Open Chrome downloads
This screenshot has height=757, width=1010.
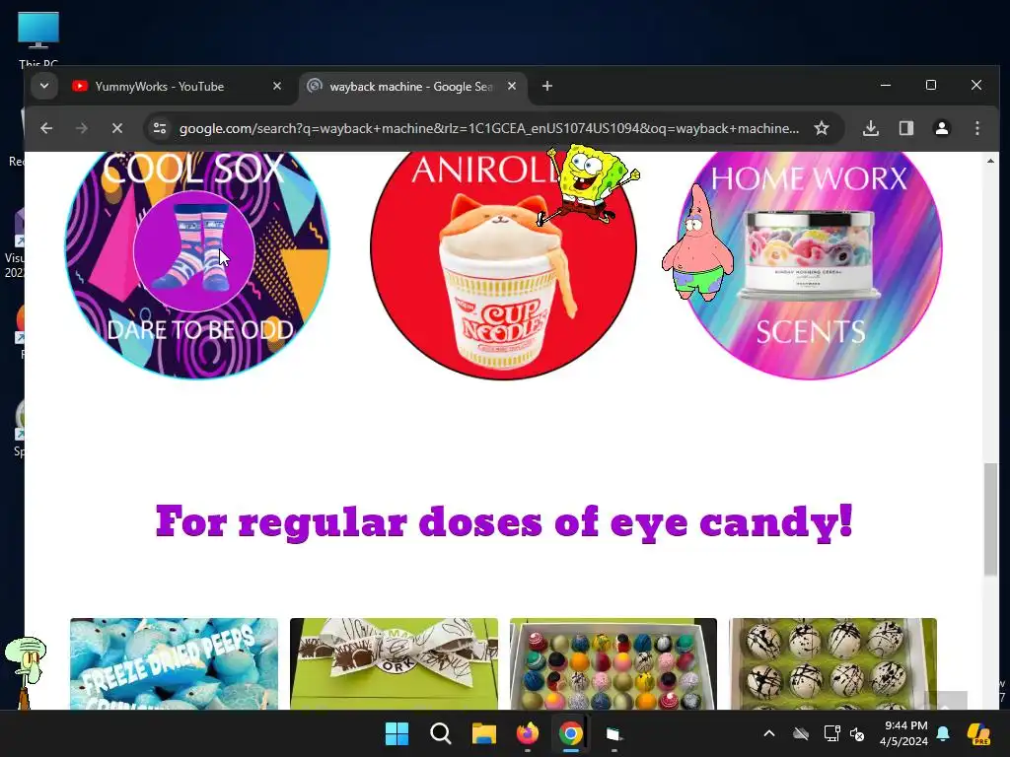(x=870, y=128)
